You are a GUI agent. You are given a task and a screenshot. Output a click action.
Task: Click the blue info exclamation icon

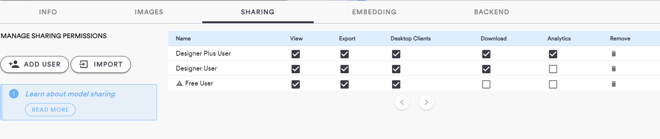point(14,94)
